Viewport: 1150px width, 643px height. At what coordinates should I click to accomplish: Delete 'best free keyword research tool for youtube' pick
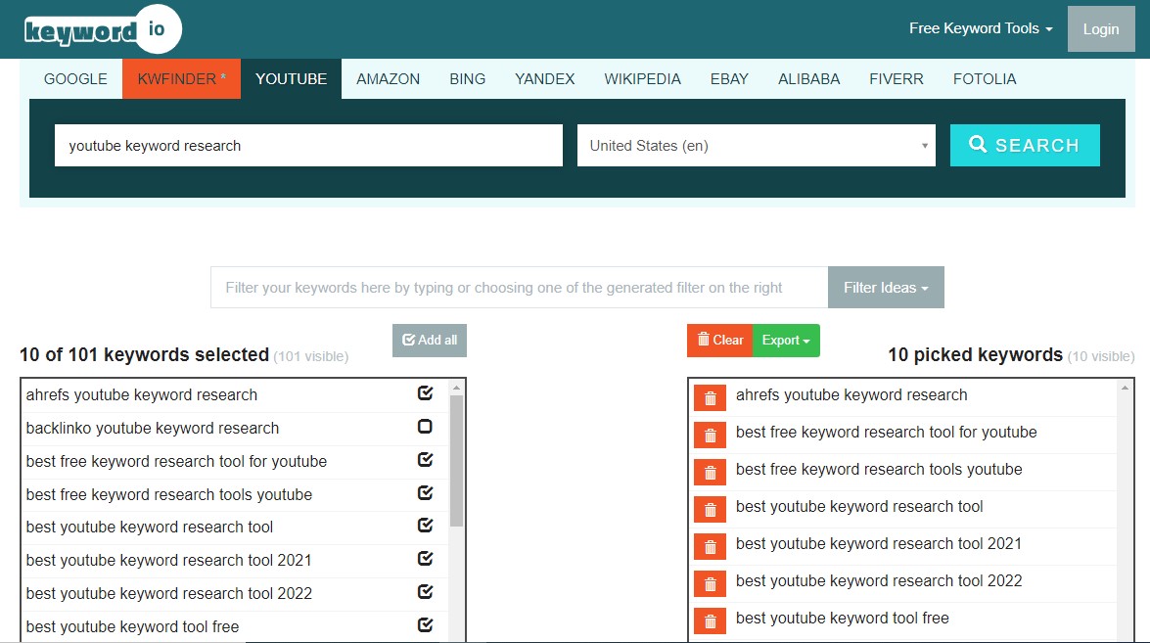711,435
